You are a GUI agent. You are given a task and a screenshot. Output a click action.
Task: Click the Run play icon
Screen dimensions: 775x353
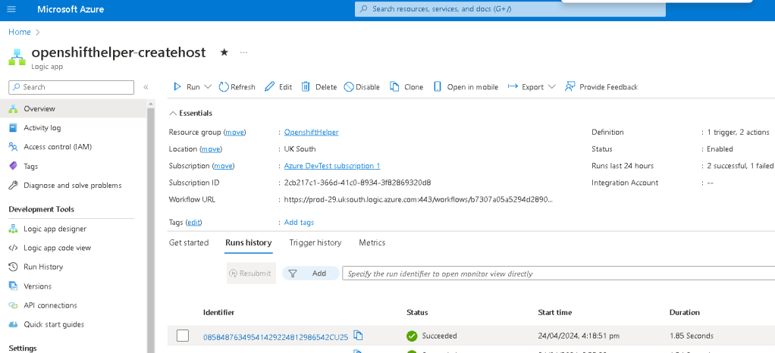[x=177, y=87]
